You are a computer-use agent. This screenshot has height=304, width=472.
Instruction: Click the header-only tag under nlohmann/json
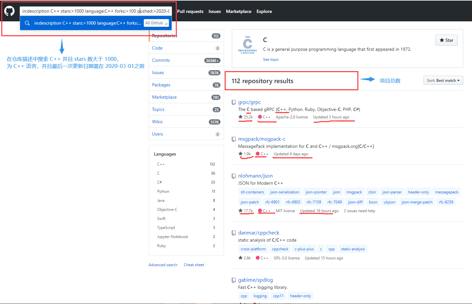tap(418, 192)
